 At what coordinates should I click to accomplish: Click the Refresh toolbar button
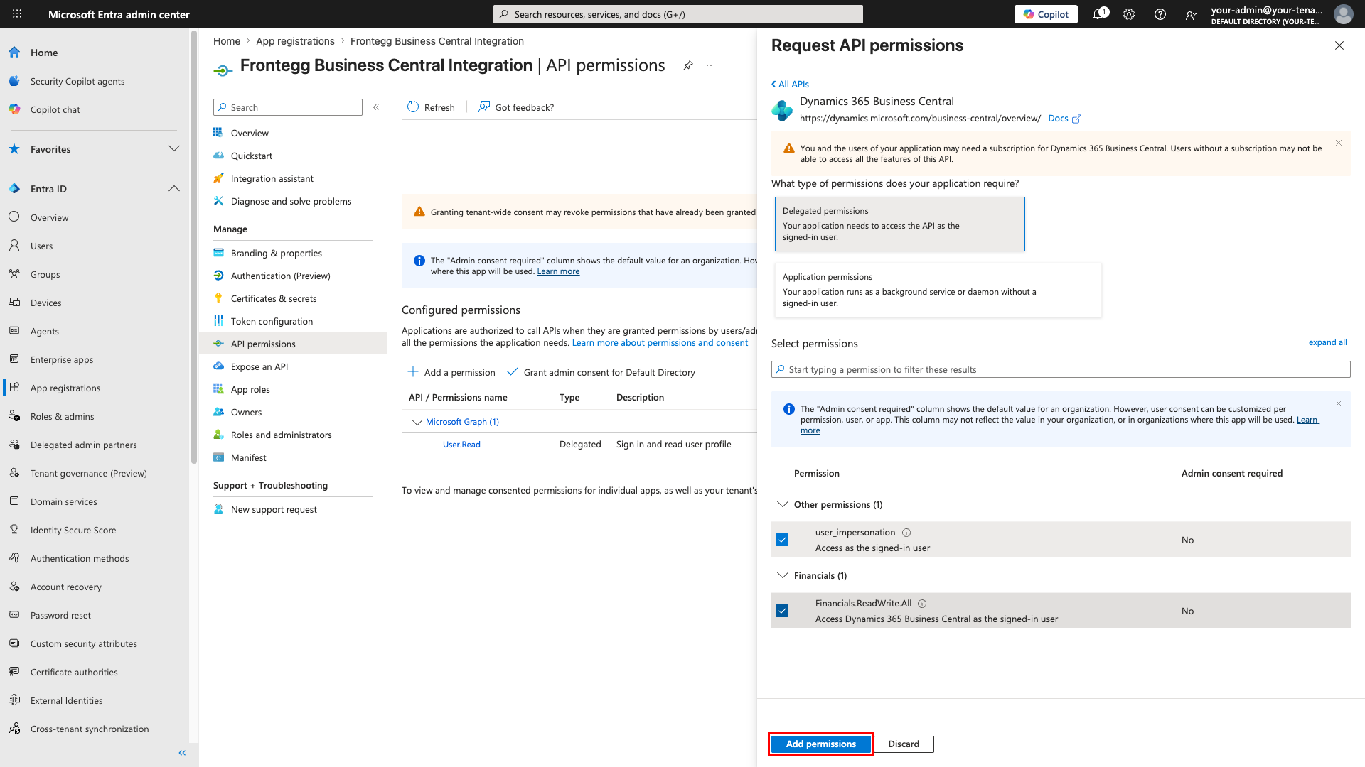431,107
